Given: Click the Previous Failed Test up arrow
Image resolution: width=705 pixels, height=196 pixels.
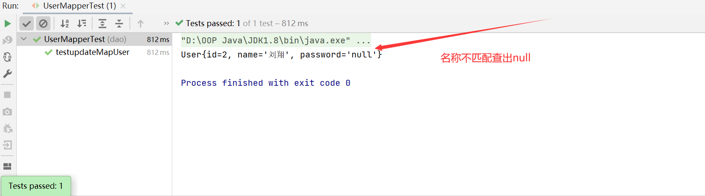Looking at the screenshot, I should 141,24.
